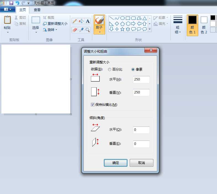Pick the Line shape
The image size is (217, 194).
(x=112, y=18)
